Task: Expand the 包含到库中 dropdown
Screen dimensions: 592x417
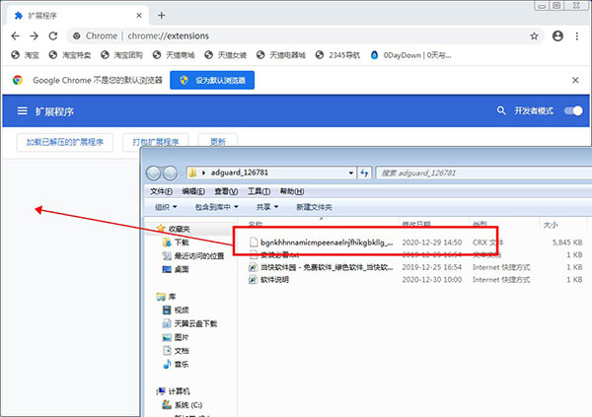Action: (216, 207)
